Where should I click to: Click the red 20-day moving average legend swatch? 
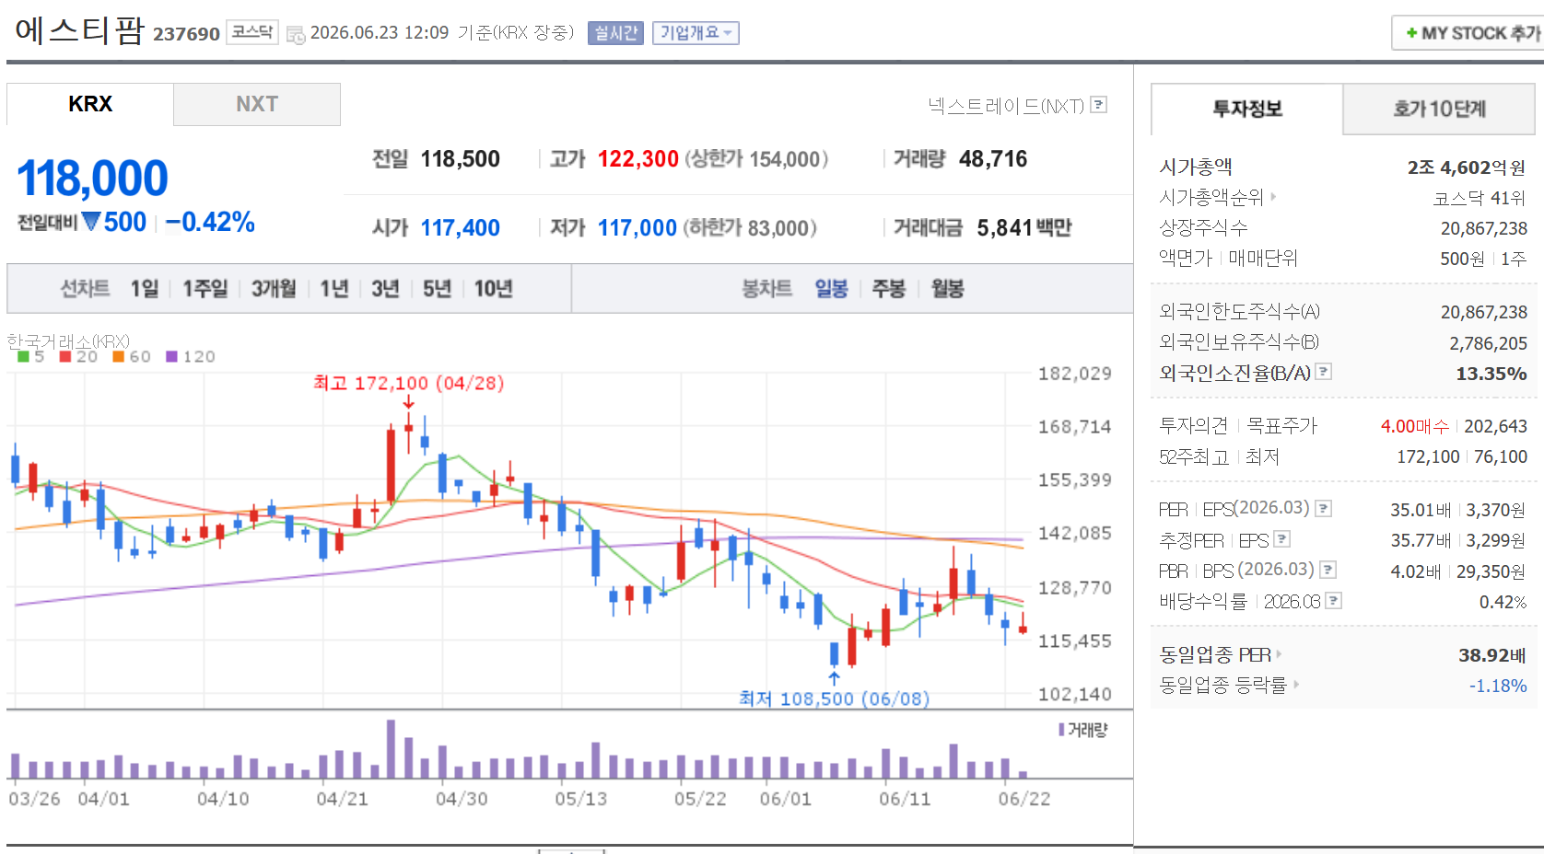pos(65,356)
